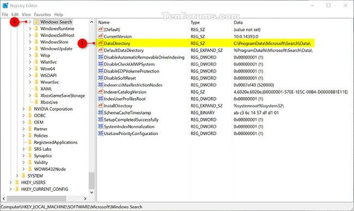This screenshot has height=211, width=354.
Task: Click the WindowsRuntime folder icon
Action: 36,28
